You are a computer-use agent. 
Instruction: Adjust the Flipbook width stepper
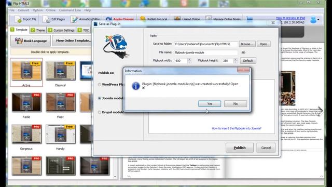pyautogui.click(x=189, y=61)
